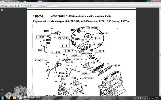The height and width of the screenshot is (100, 161).
Task: Click the taskbar clock and date
Action: tap(156, 98)
